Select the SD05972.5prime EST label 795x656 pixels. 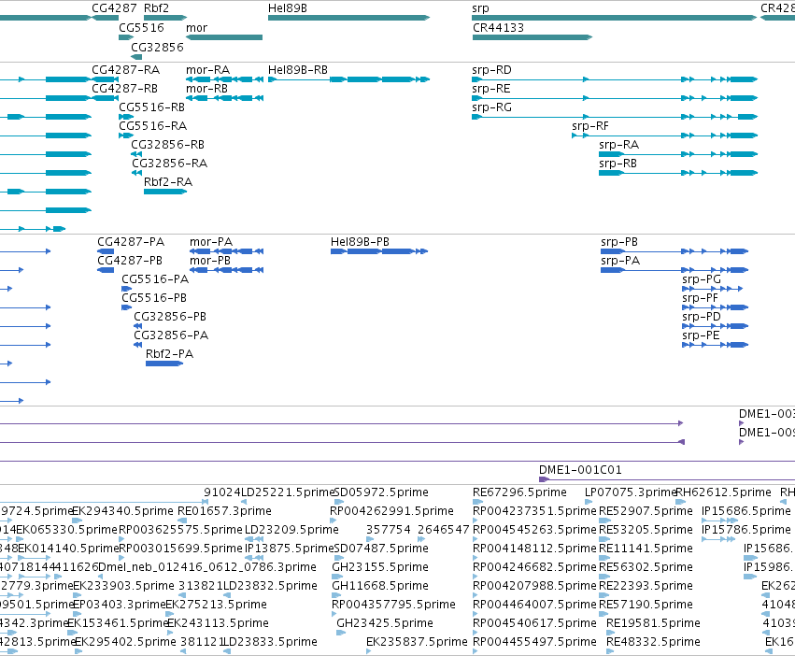pos(381,492)
